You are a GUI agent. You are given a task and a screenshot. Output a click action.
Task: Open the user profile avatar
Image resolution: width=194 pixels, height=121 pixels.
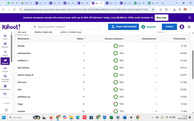182,27
